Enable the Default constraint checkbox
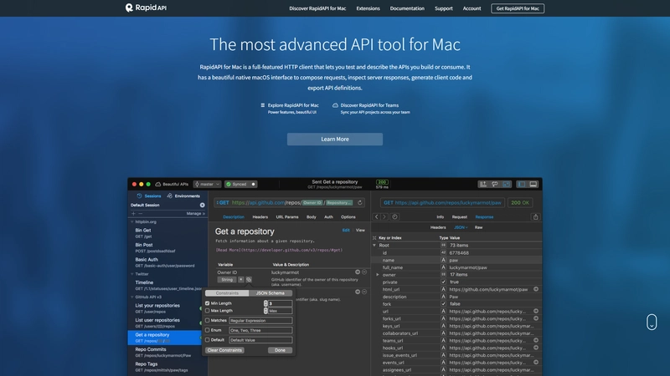 point(207,340)
